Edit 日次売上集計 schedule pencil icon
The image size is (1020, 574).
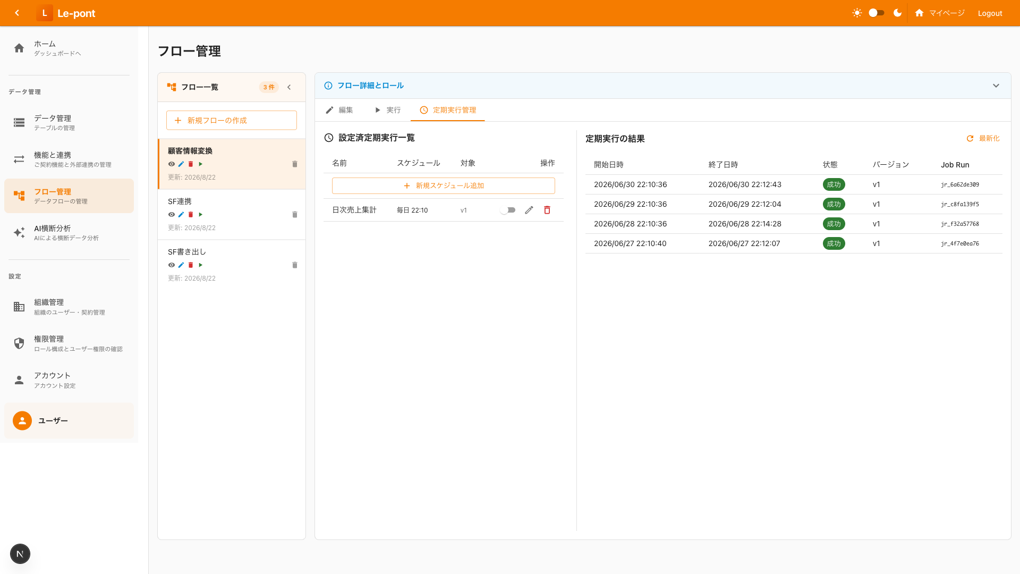coord(529,210)
